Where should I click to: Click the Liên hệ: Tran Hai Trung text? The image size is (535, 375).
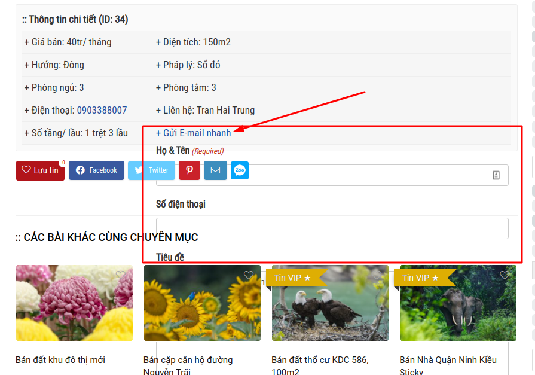[x=206, y=110]
